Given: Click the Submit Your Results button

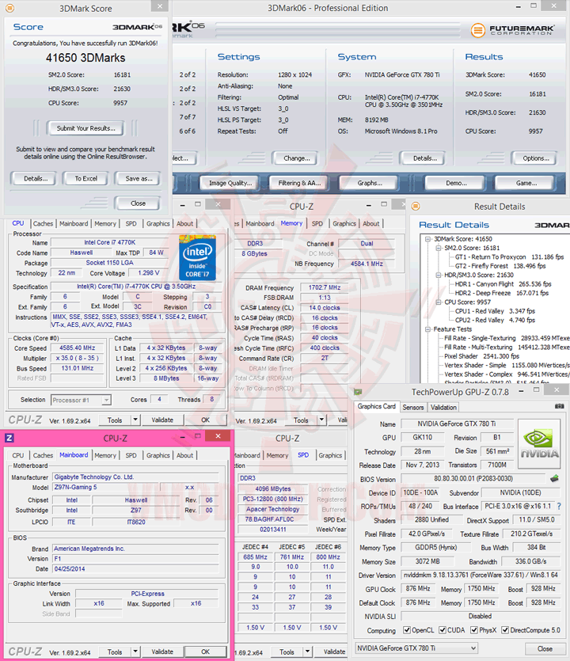Looking at the screenshot, I should click(x=85, y=128).
